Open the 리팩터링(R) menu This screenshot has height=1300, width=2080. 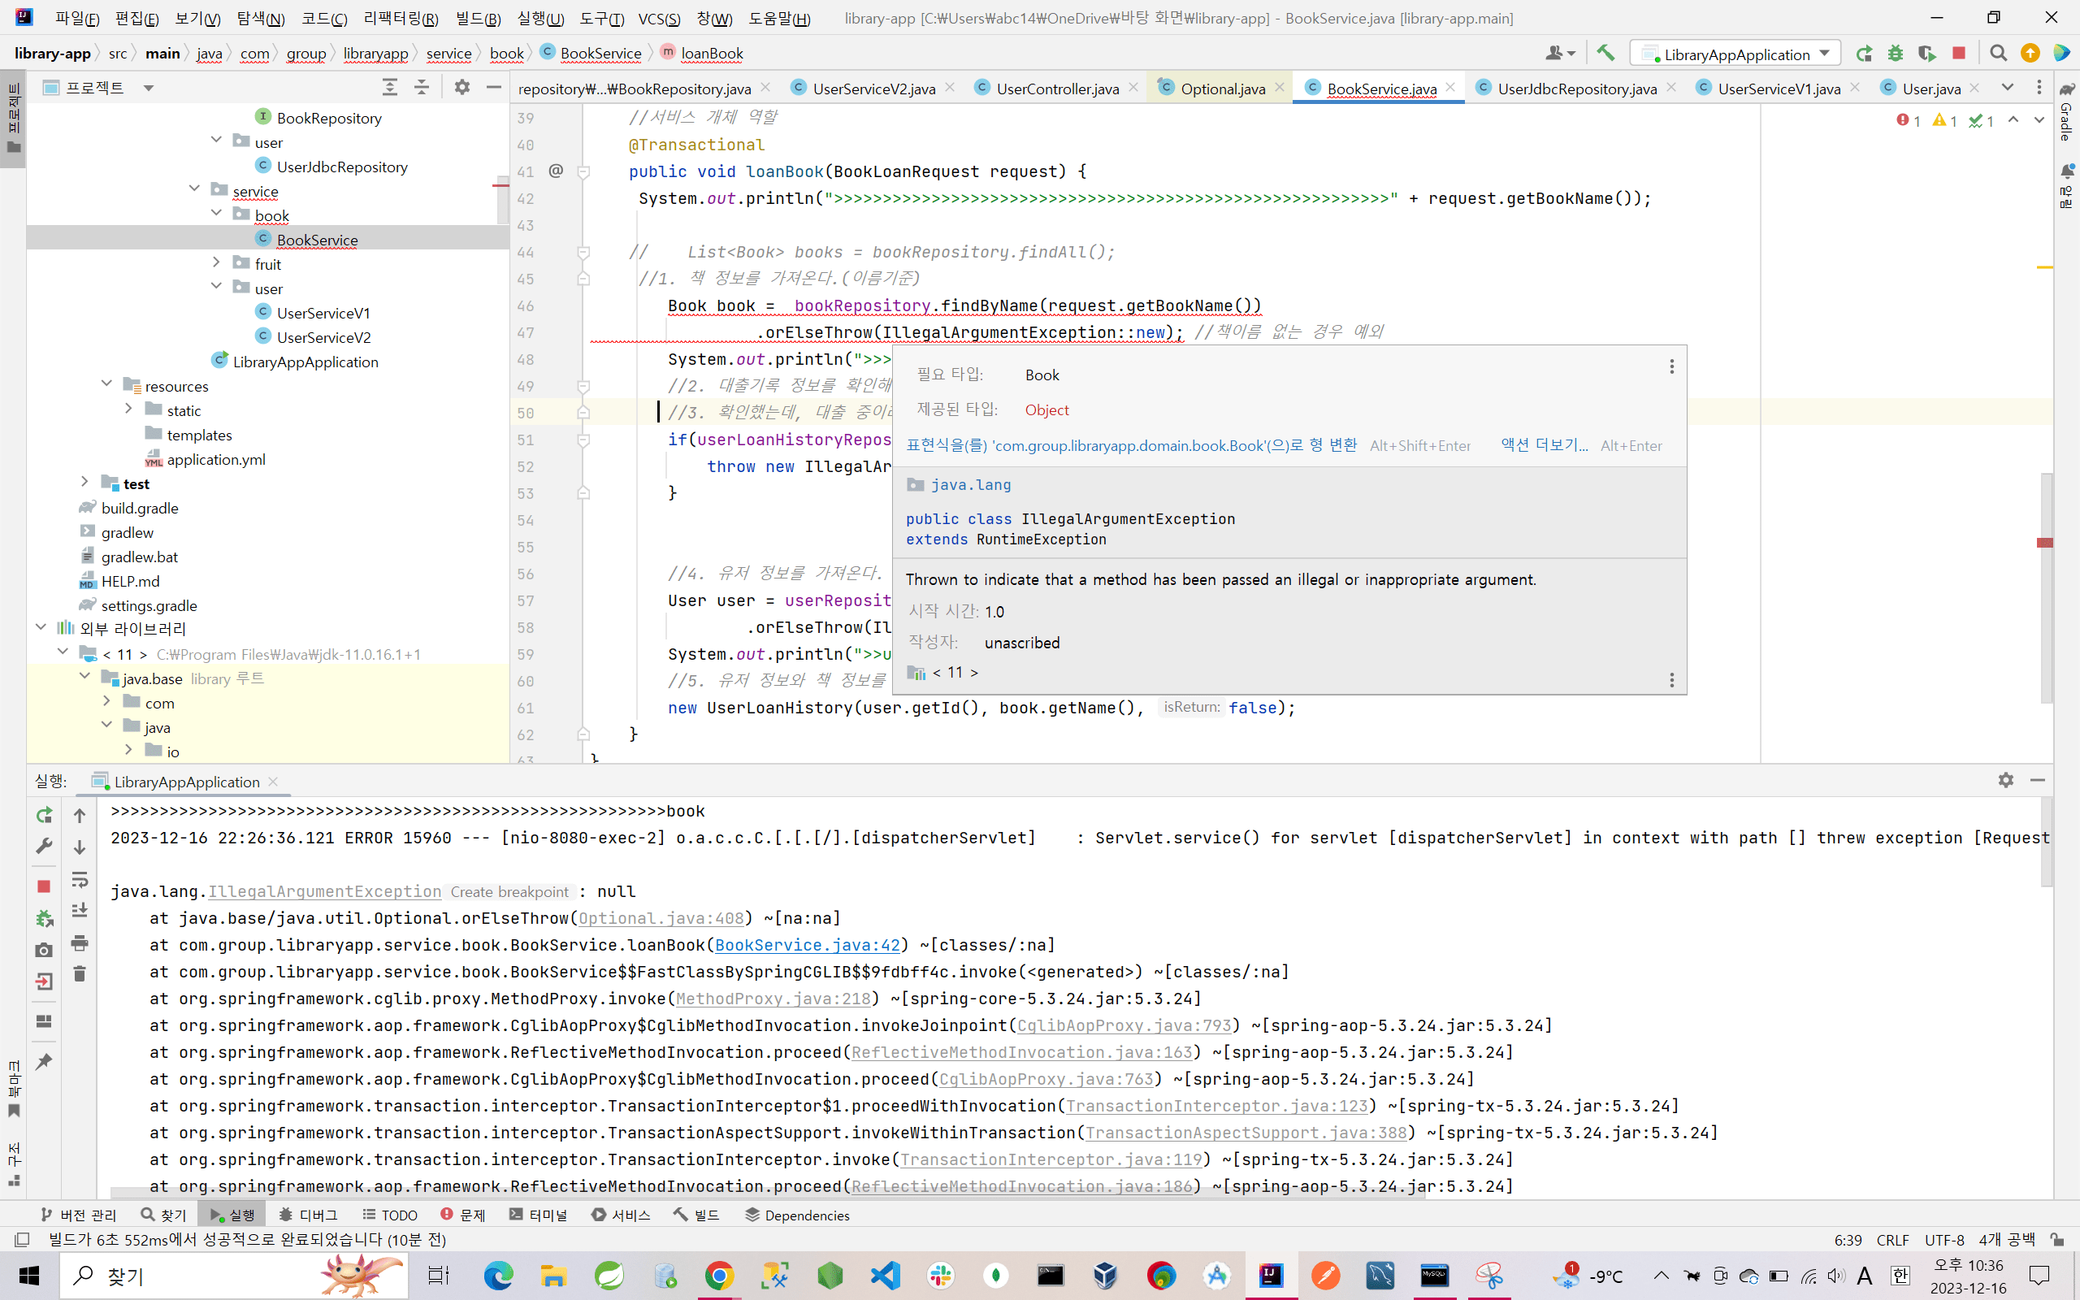(x=401, y=18)
